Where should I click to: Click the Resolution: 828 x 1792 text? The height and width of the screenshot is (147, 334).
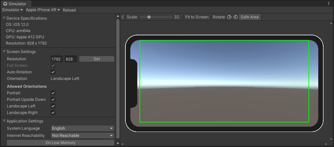pyautogui.click(x=27, y=43)
